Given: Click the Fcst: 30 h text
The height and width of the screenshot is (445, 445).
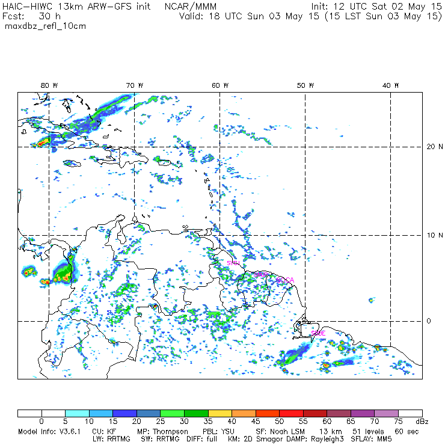Looking at the screenshot, I should (x=31, y=16).
